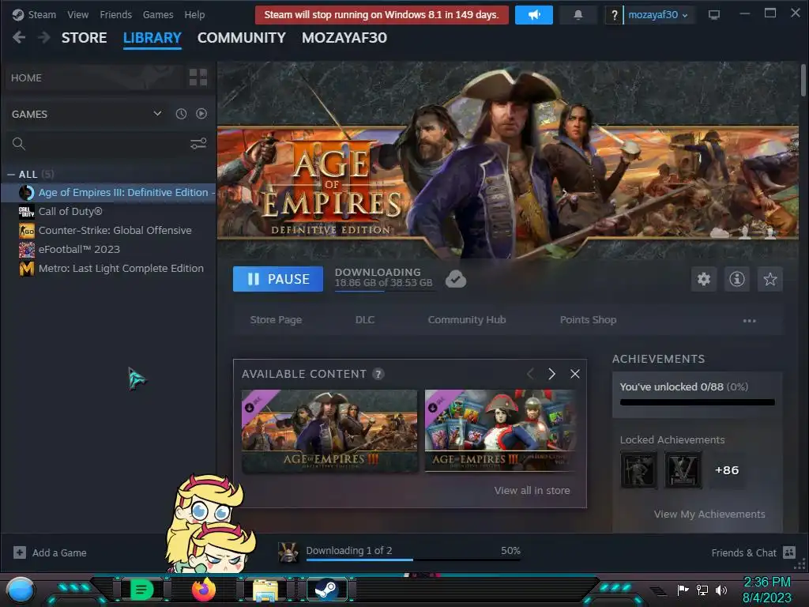The image size is (809, 607).
Task: Toggle the ready-to-play filter icon
Action: pyautogui.click(x=201, y=114)
